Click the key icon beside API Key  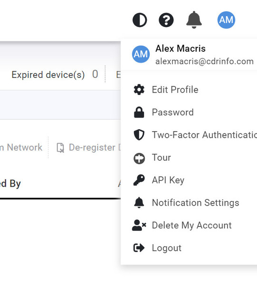tap(139, 180)
